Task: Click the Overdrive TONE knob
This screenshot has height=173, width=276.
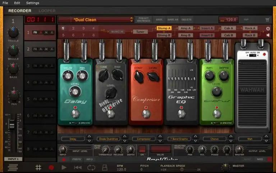Action: click(x=103, y=76)
